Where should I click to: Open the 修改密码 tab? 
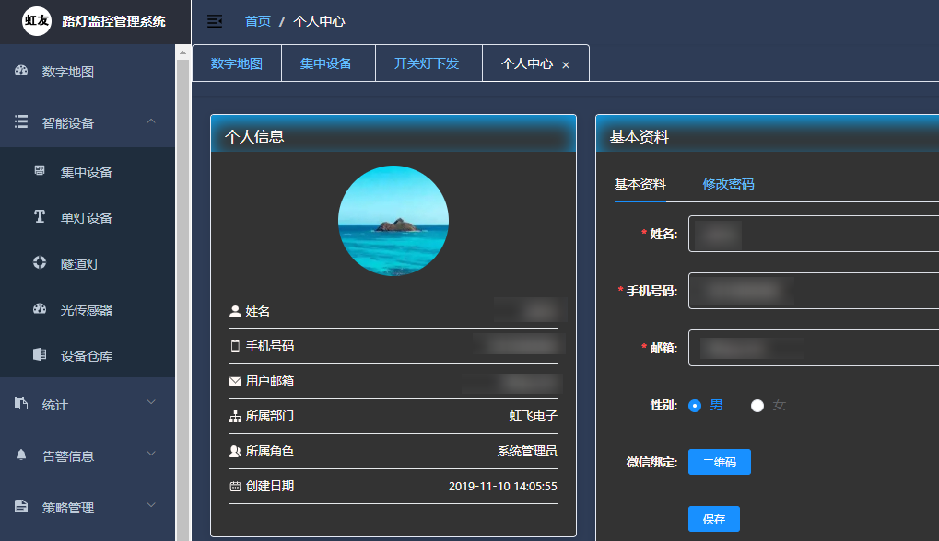(728, 184)
